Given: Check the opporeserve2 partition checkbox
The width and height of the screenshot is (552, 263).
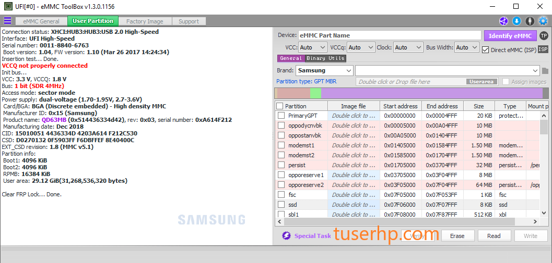Looking at the screenshot, I should pyautogui.click(x=281, y=184).
